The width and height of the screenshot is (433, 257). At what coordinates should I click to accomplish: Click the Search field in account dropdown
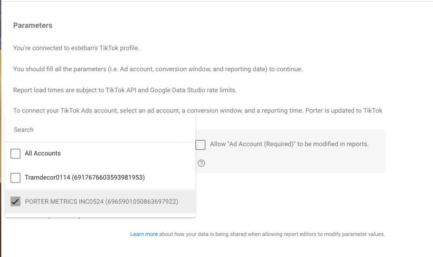[x=100, y=130]
